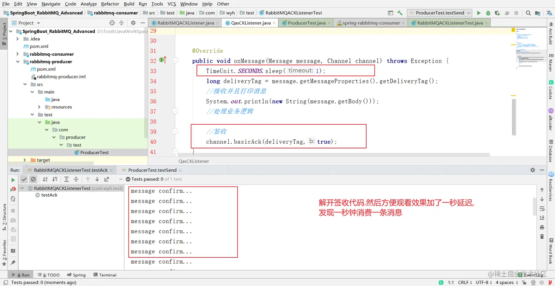Viewport: 555px width, 286px height.
Task: Expand the rabbitmq-consumer module
Action: coord(17,54)
